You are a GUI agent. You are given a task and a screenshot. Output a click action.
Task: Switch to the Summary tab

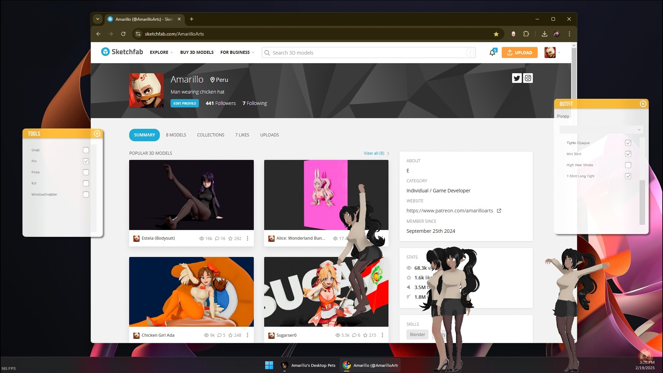coord(144,135)
